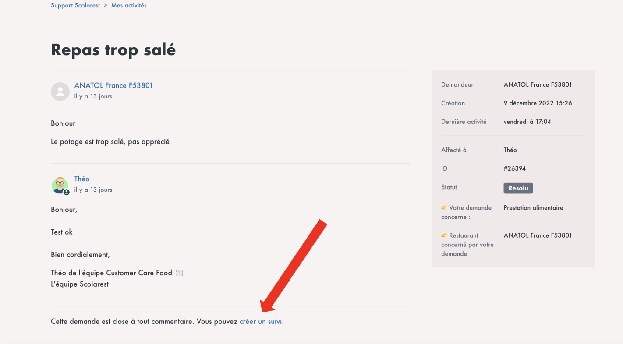This screenshot has height=344, width=623.
Task: Click Théo's cartoon avatar picture
Action: (x=59, y=184)
